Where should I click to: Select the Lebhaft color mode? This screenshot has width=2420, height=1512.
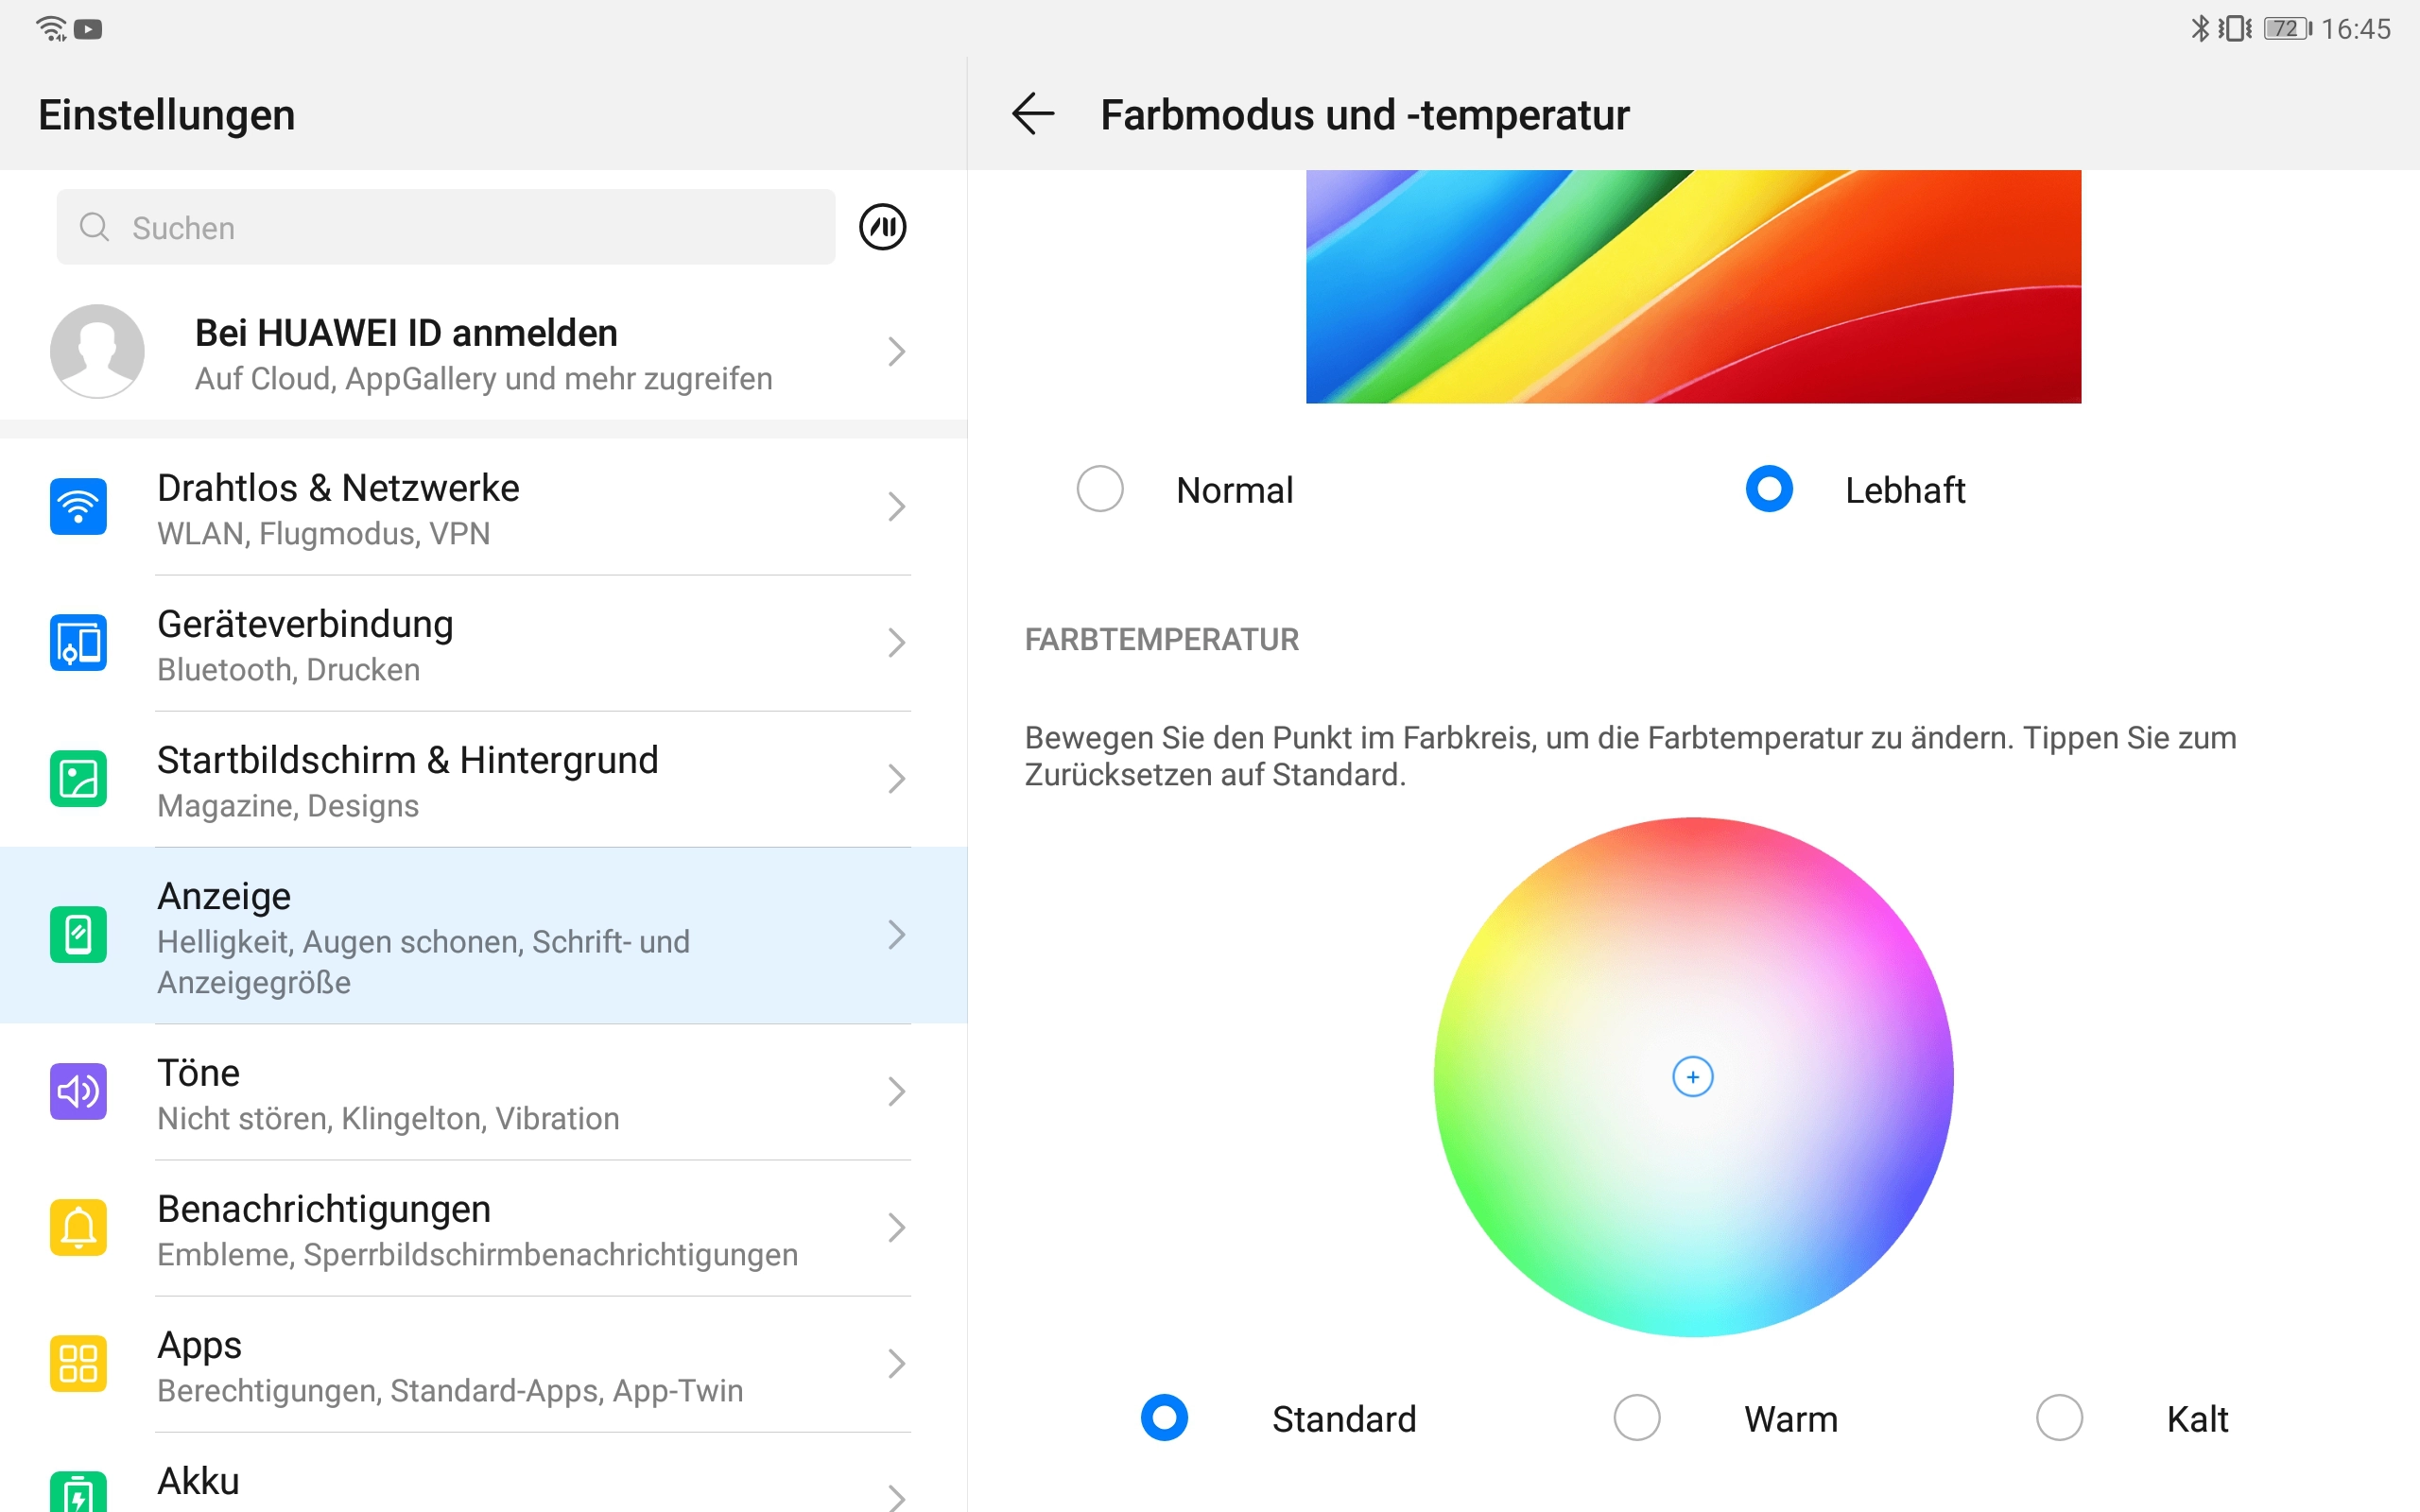pyautogui.click(x=1769, y=489)
